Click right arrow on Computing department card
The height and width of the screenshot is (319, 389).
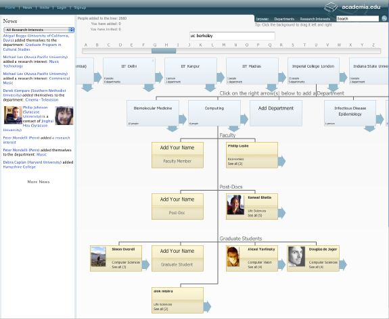point(244,119)
